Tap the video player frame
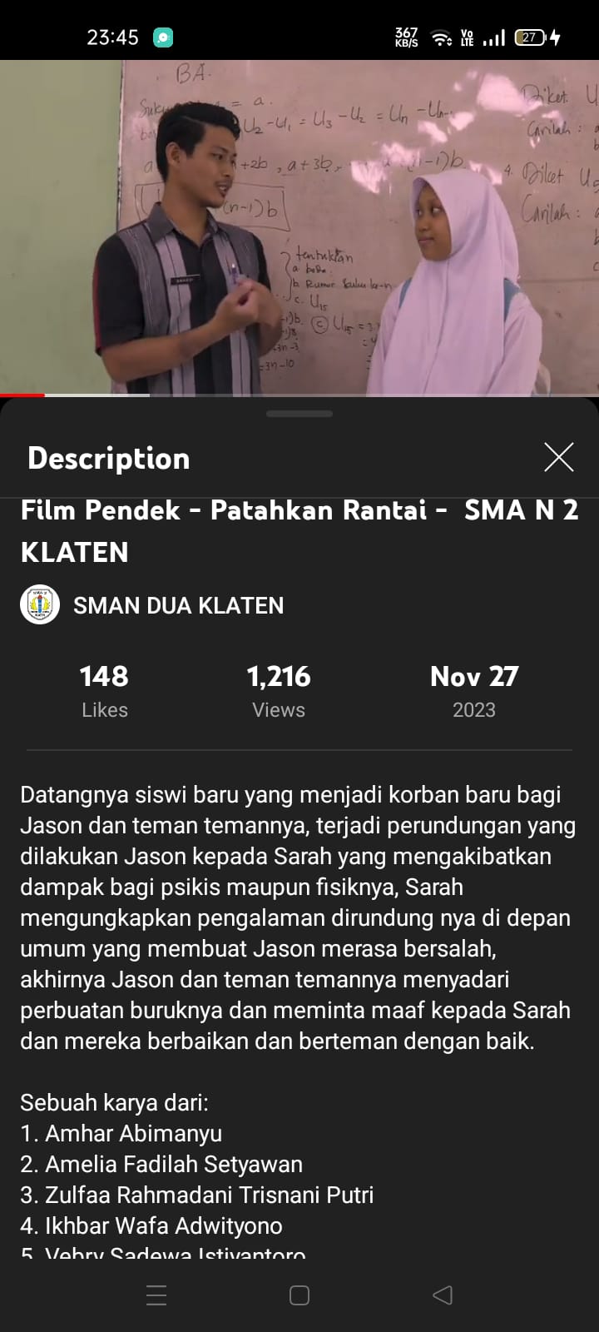The height and width of the screenshot is (1332, 599). (299, 227)
